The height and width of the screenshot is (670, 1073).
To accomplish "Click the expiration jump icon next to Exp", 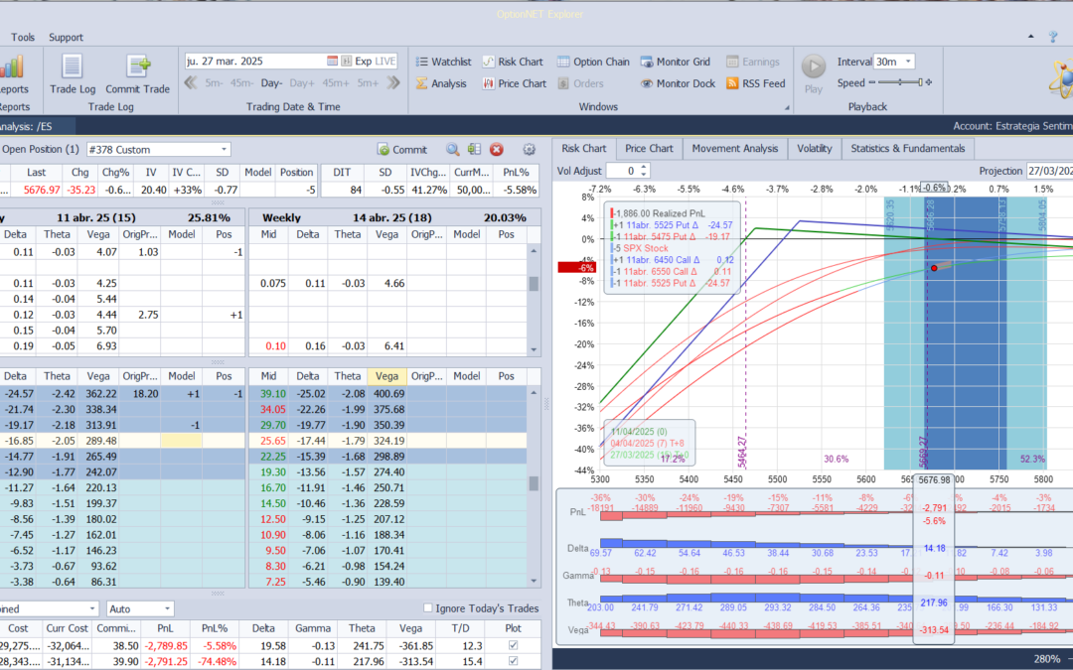I will pos(347,61).
